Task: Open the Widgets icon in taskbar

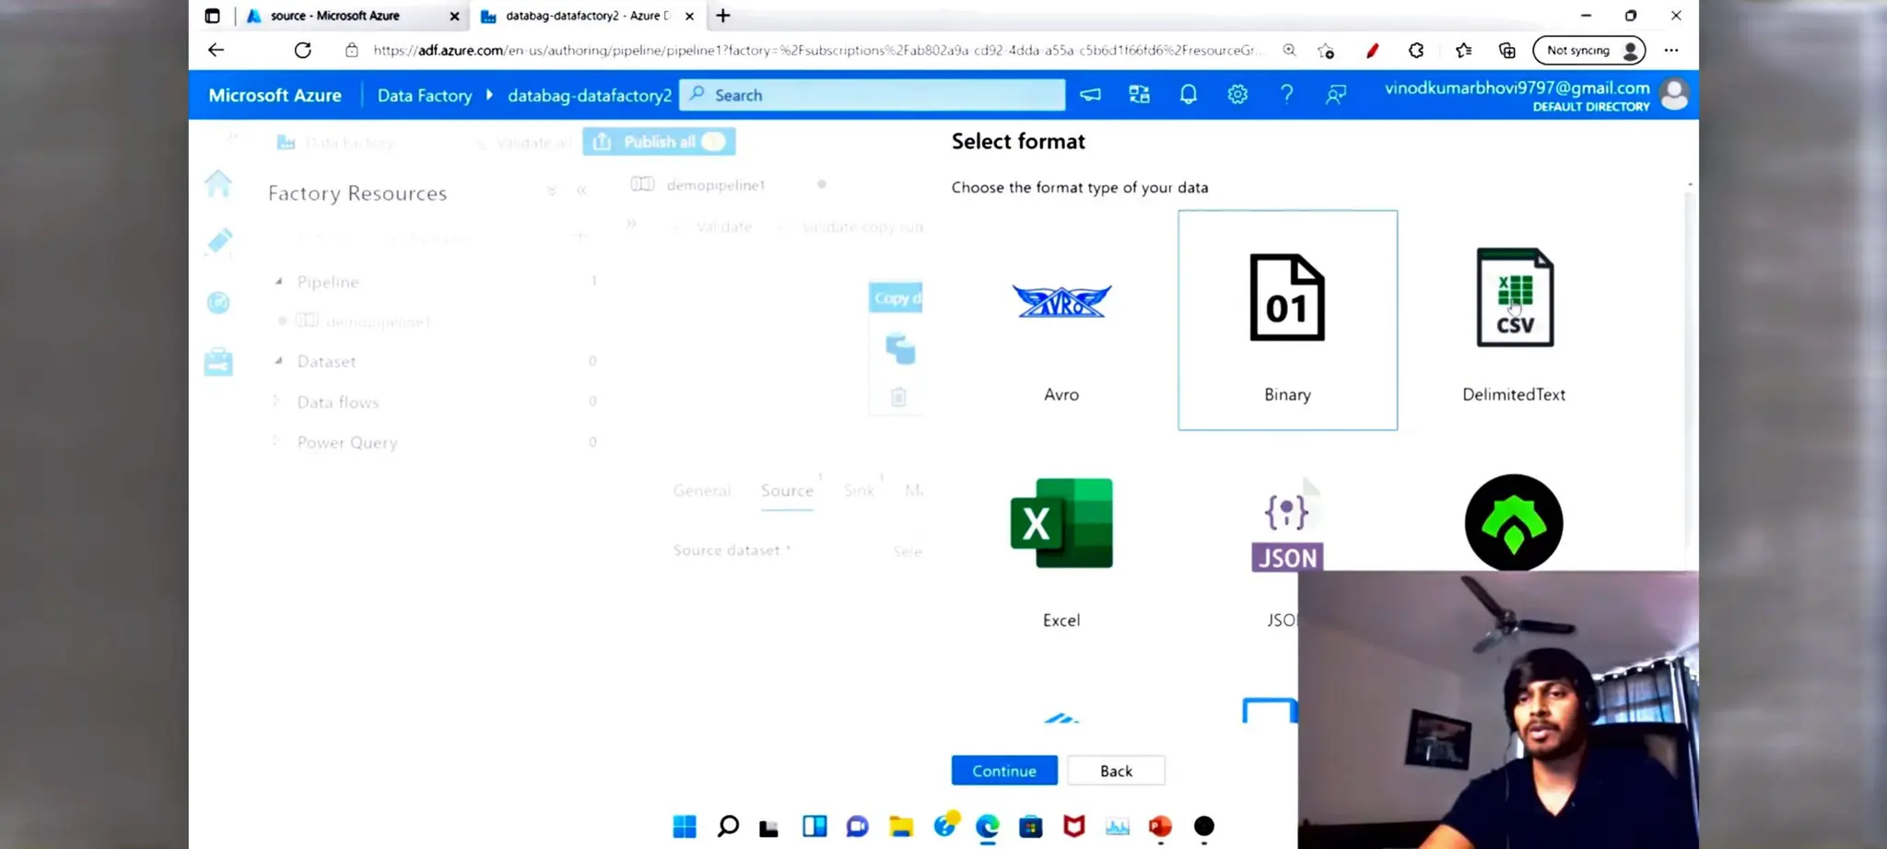Action: click(815, 826)
